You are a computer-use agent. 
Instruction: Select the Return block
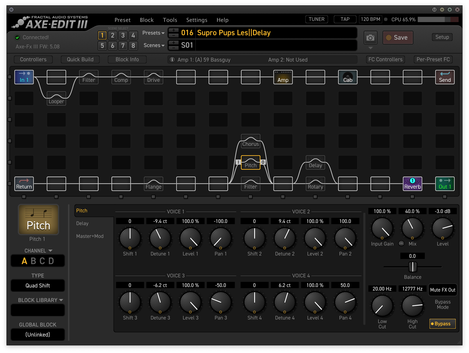[24, 184]
